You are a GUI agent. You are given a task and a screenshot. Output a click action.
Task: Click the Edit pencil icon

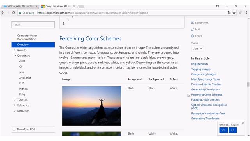193,29
